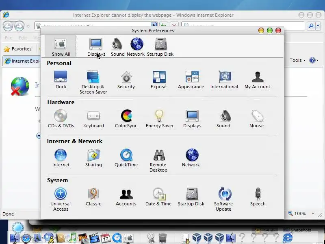This screenshot has height=244, width=325.
Task: Open the QuickTime preference pane
Action: (126, 158)
